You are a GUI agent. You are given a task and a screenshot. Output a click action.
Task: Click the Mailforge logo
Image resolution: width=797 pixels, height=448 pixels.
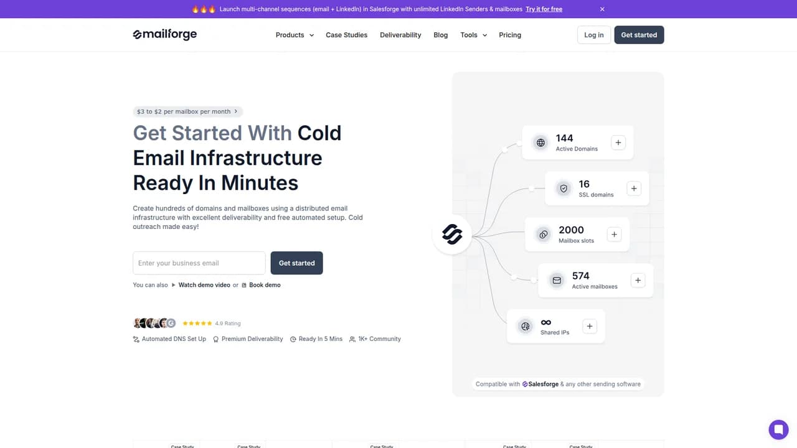point(165,35)
